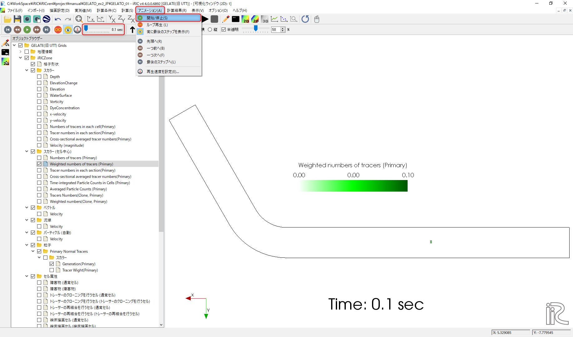Click the playback speed clock icon
This screenshot has width=573, height=337.
pos(77,30)
